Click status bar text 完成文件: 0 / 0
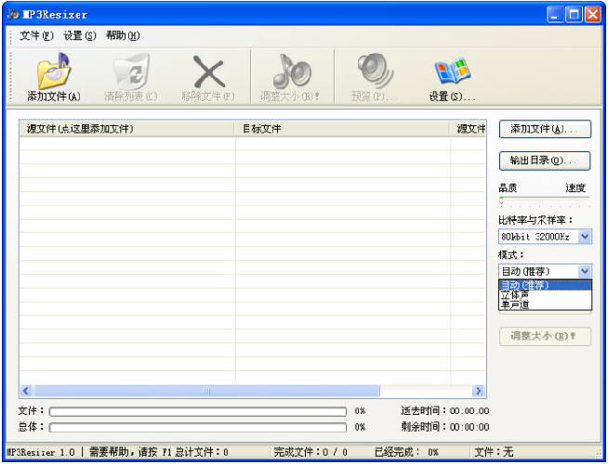Viewport: 608px width, 464px height. [311, 452]
